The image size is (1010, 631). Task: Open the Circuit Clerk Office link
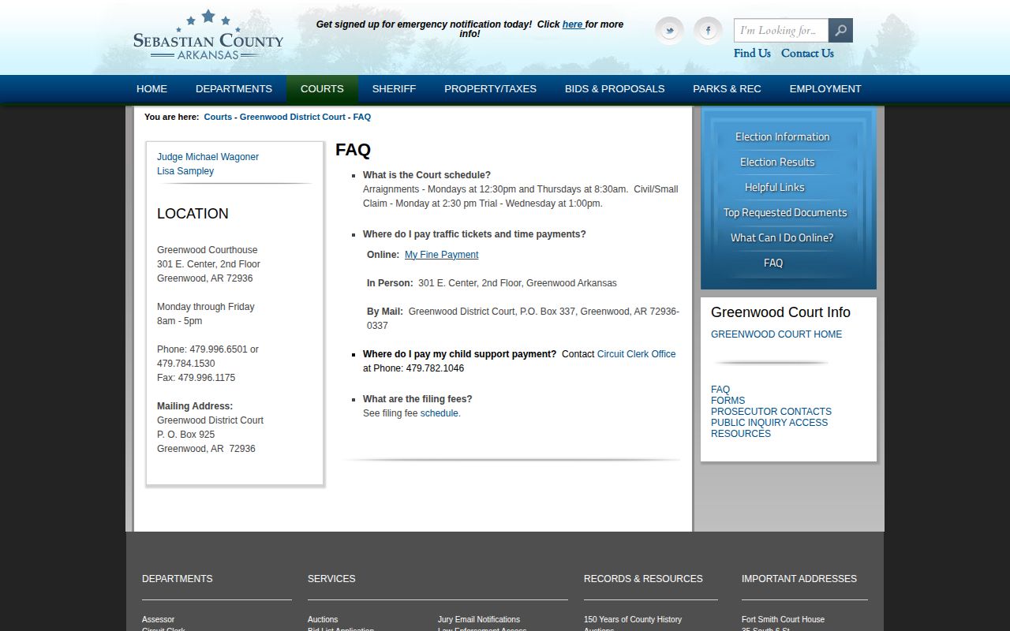pos(636,354)
